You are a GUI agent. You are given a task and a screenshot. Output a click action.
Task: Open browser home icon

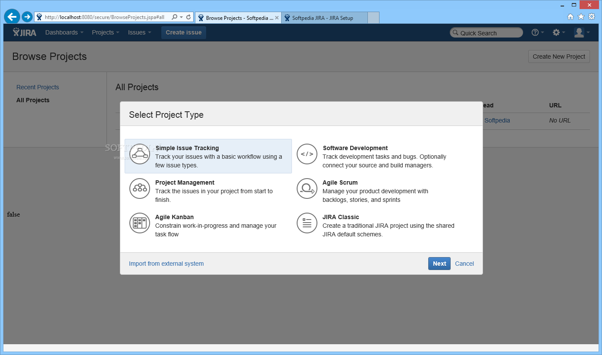coord(571,17)
